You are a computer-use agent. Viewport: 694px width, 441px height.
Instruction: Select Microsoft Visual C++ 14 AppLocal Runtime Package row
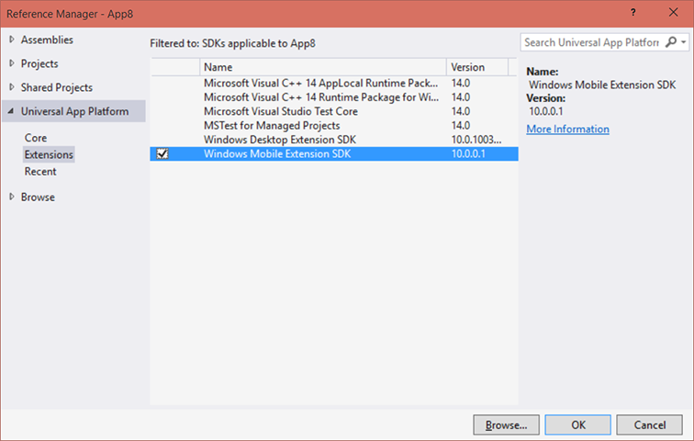(334, 83)
